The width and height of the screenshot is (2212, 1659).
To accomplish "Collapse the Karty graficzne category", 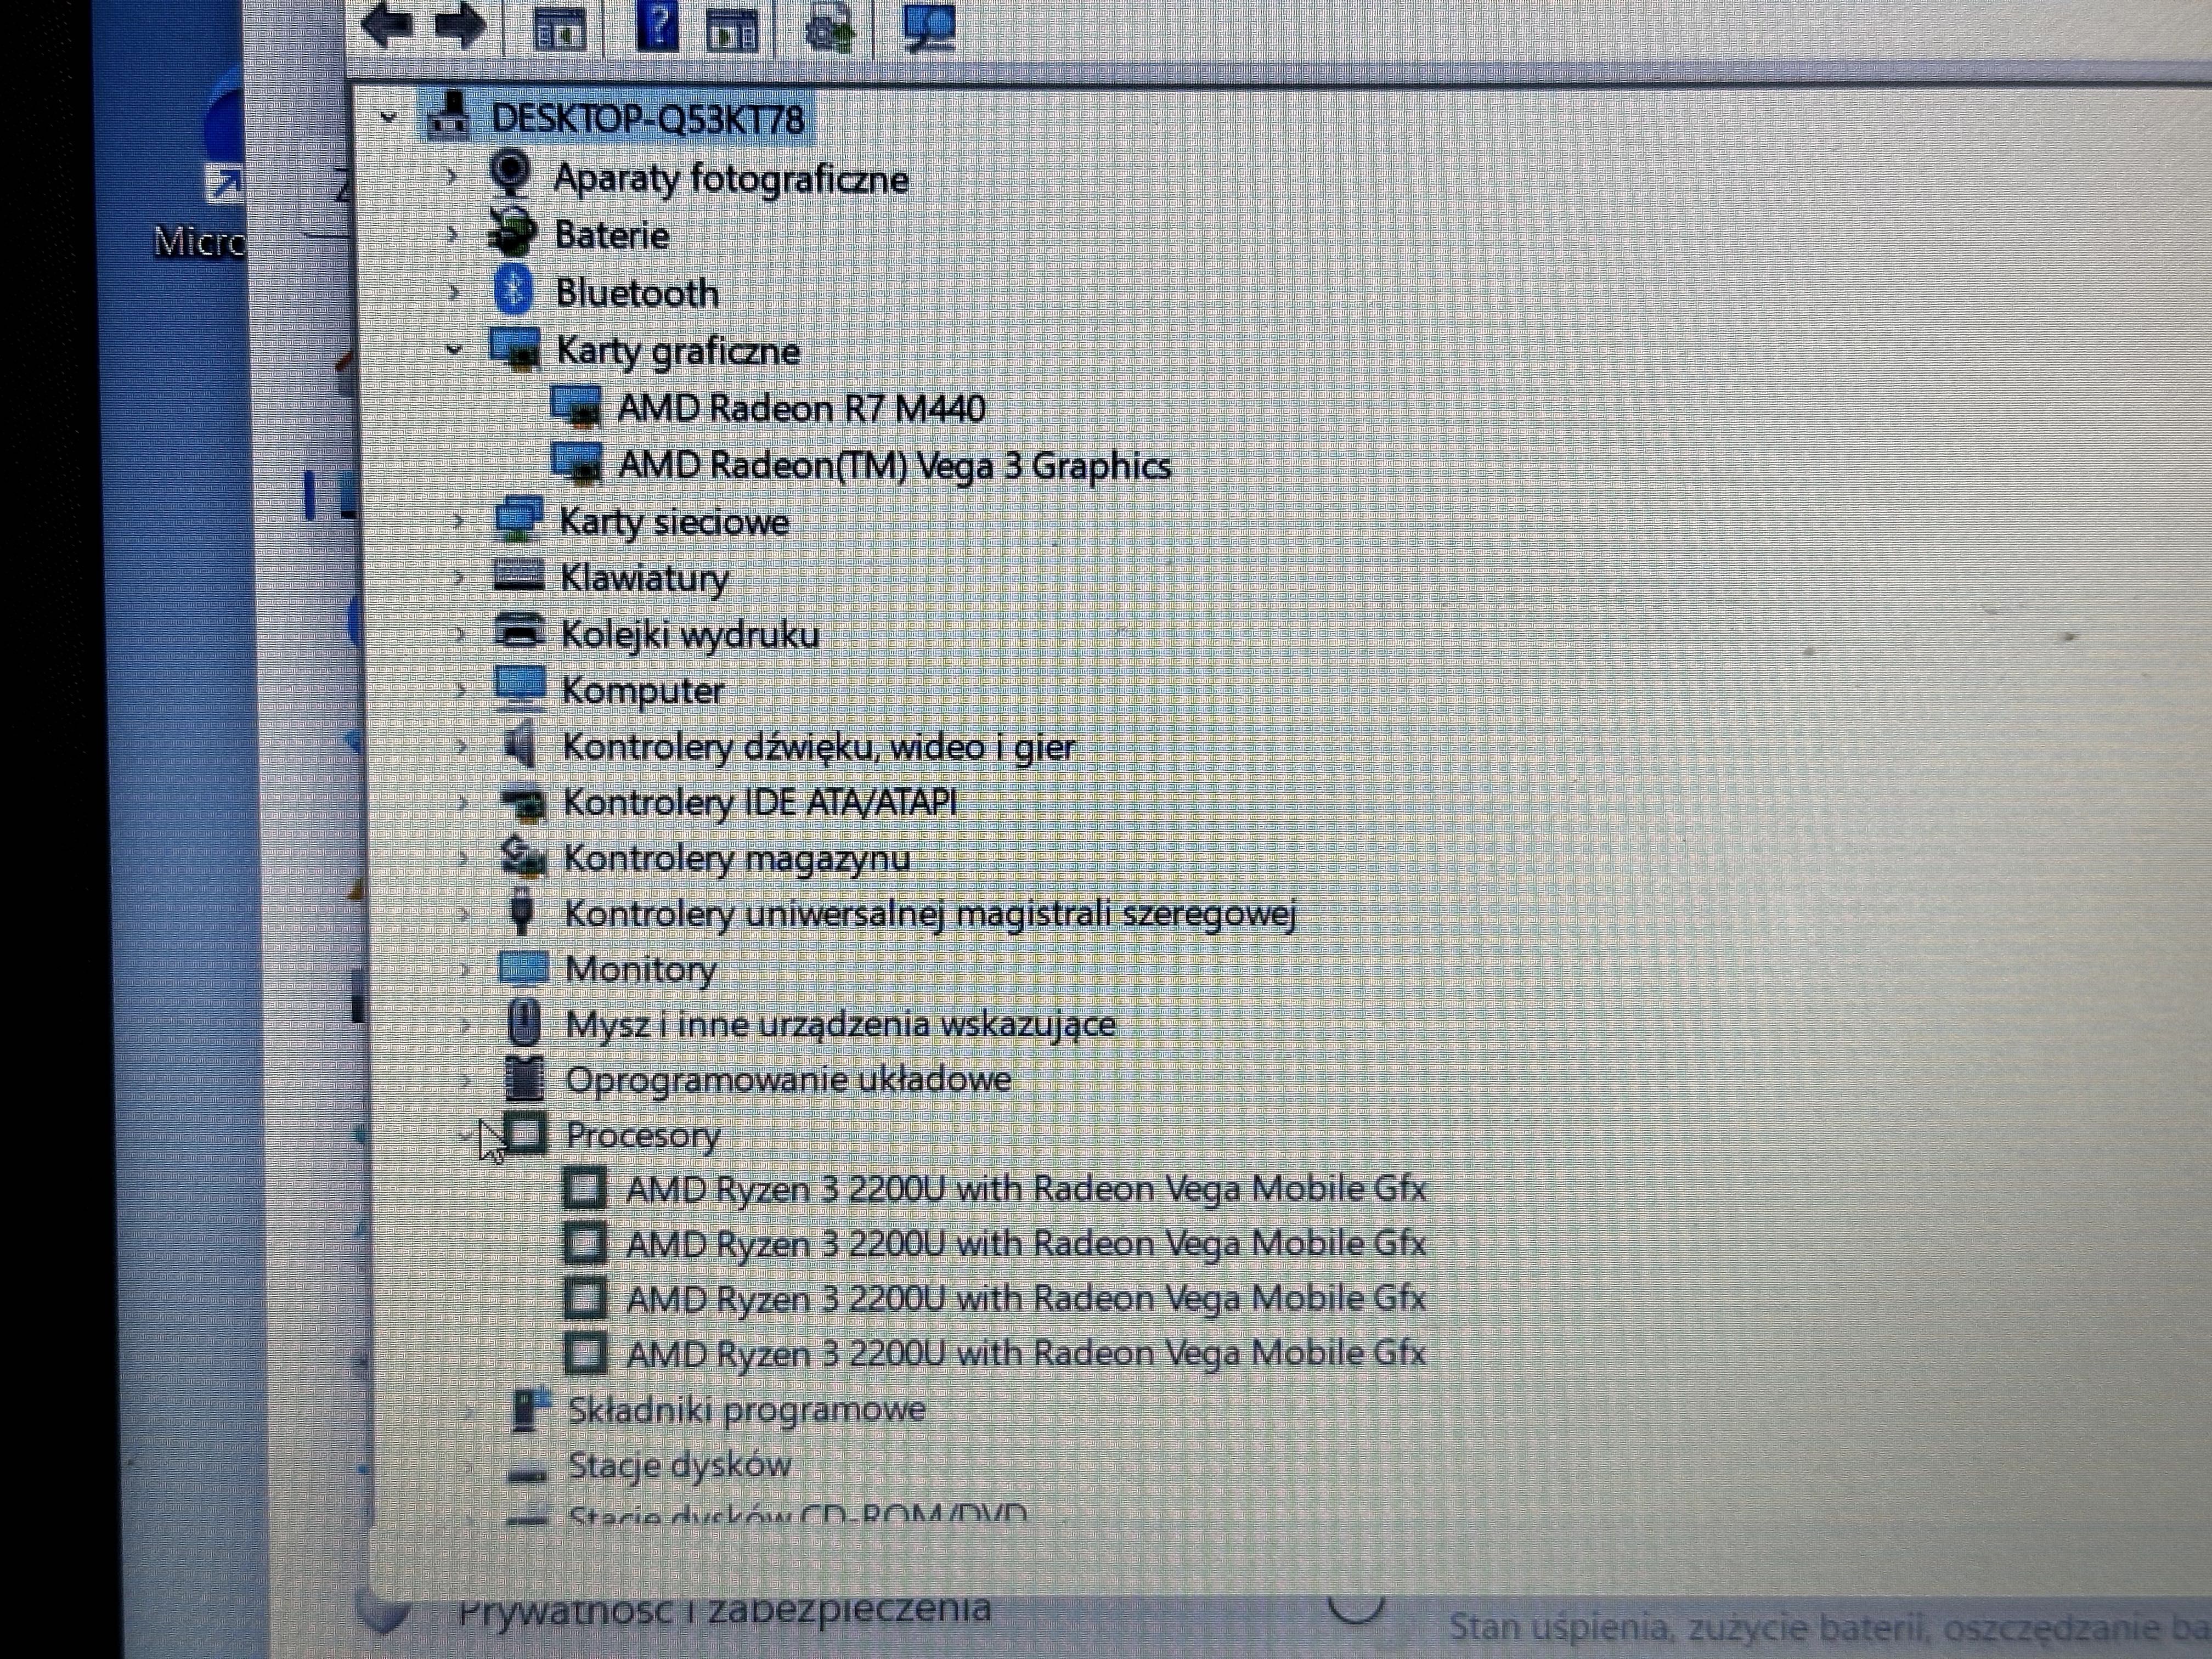I will (454, 350).
